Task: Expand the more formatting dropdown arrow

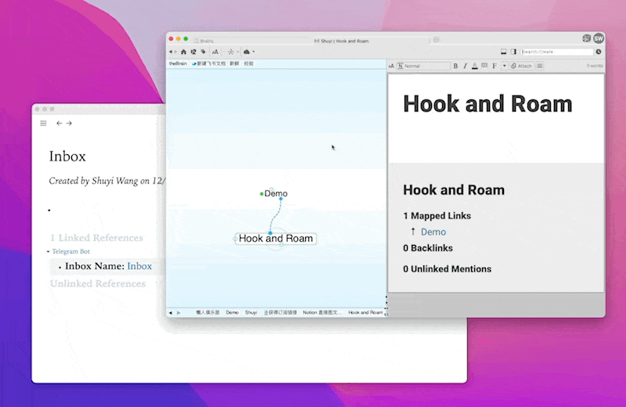Action: [504, 66]
